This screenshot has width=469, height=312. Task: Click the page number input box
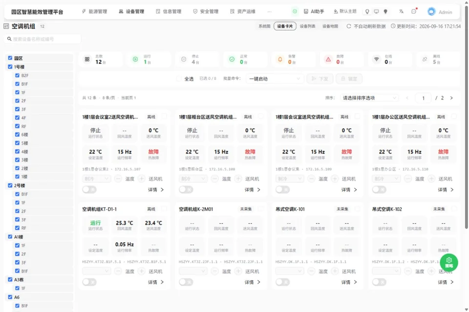[x=423, y=98]
